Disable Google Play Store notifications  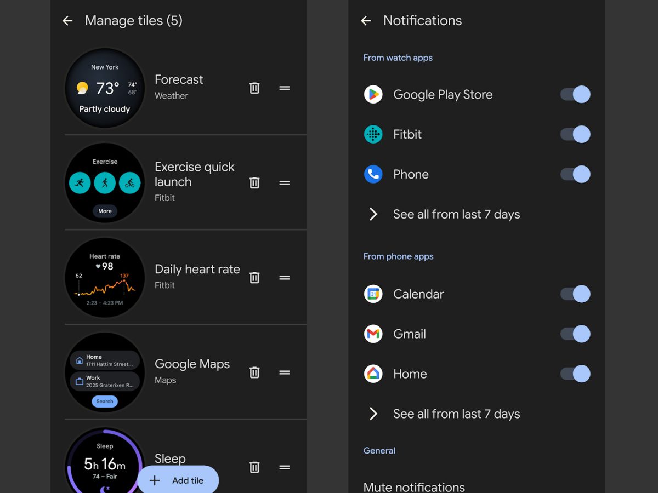(x=575, y=94)
